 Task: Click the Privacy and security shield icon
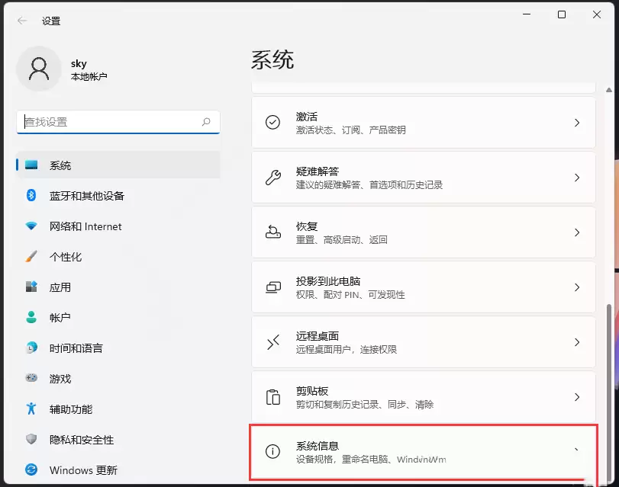pos(31,440)
